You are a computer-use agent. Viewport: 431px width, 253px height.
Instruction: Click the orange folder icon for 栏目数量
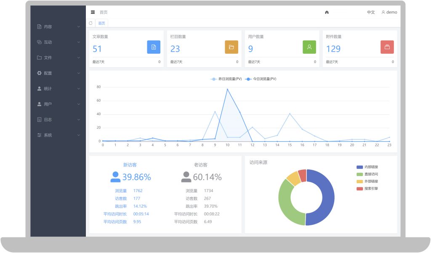231,47
